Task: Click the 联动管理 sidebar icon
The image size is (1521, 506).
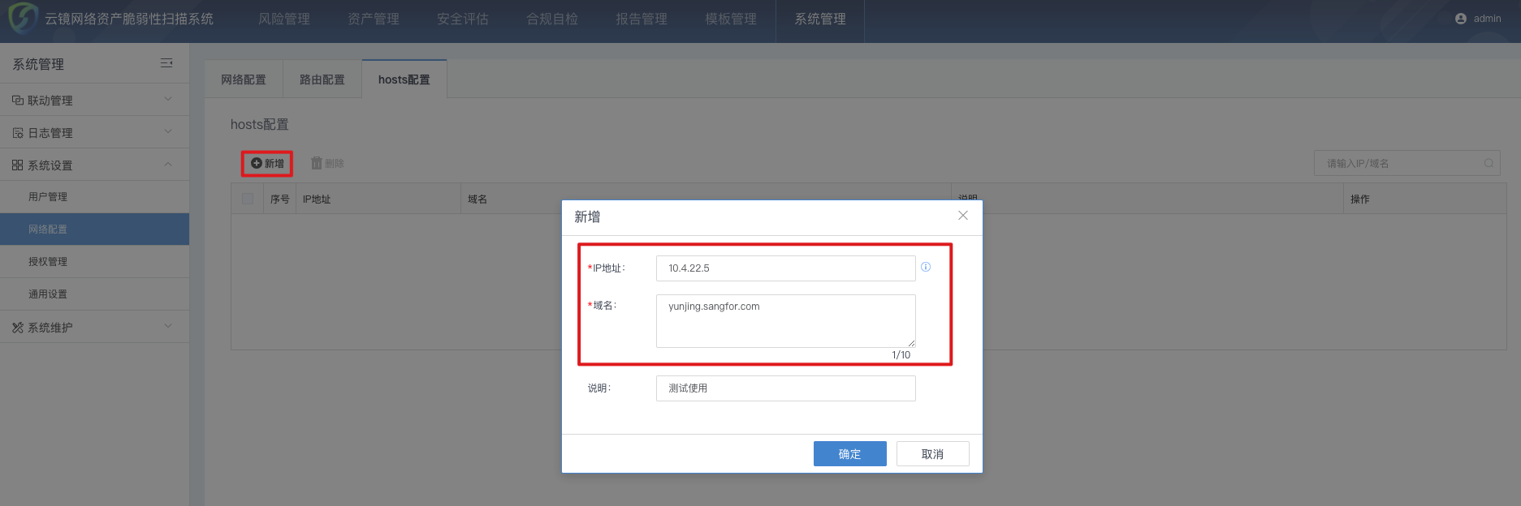Action: click(18, 101)
